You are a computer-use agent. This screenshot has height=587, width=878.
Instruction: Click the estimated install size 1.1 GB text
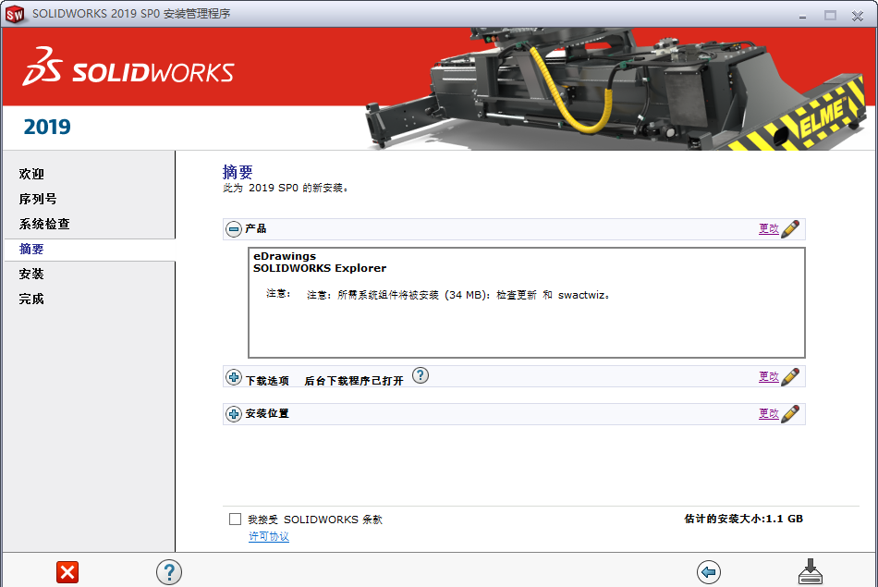744,519
